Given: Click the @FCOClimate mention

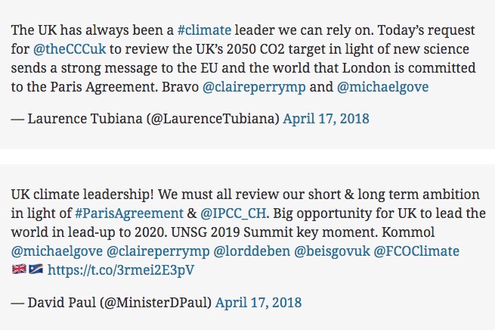Looking at the screenshot, I should click(x=416, y=251).
